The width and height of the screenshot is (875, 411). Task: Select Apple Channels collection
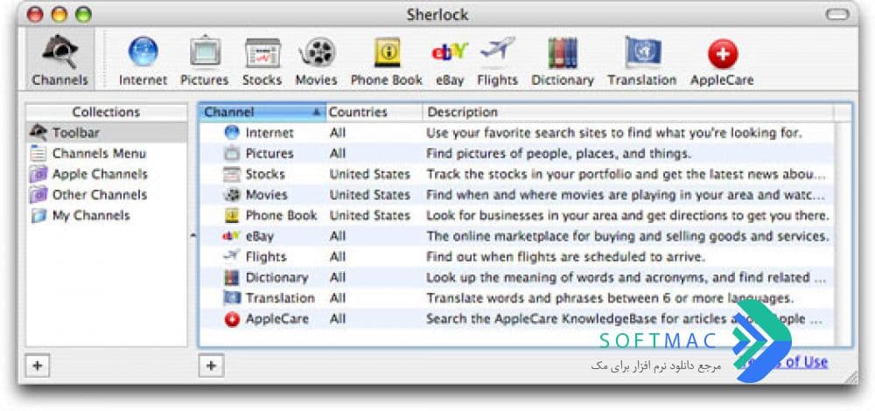click(x=107, y=174)
